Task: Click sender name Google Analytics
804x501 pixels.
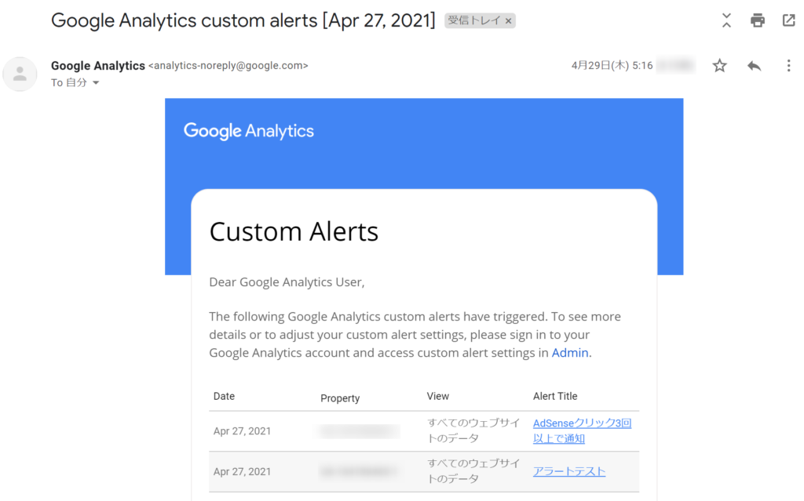Action: tap(98, 66)
